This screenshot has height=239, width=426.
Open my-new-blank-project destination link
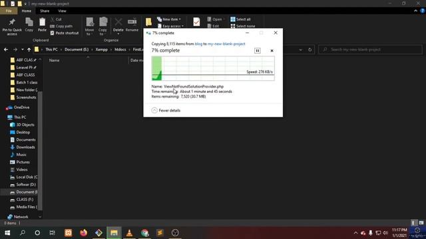pos(226,44)
